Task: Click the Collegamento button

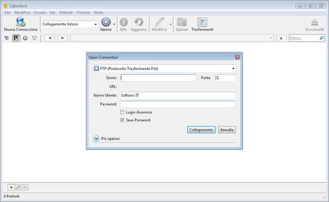Action: pyautogui.click(x=201, y=130)
